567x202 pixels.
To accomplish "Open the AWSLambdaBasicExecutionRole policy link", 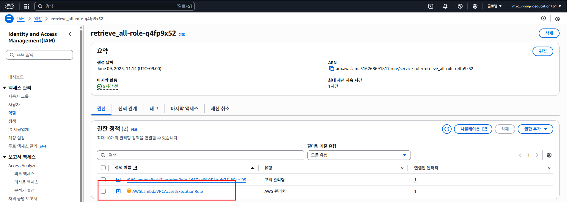I will coord(189,180).
